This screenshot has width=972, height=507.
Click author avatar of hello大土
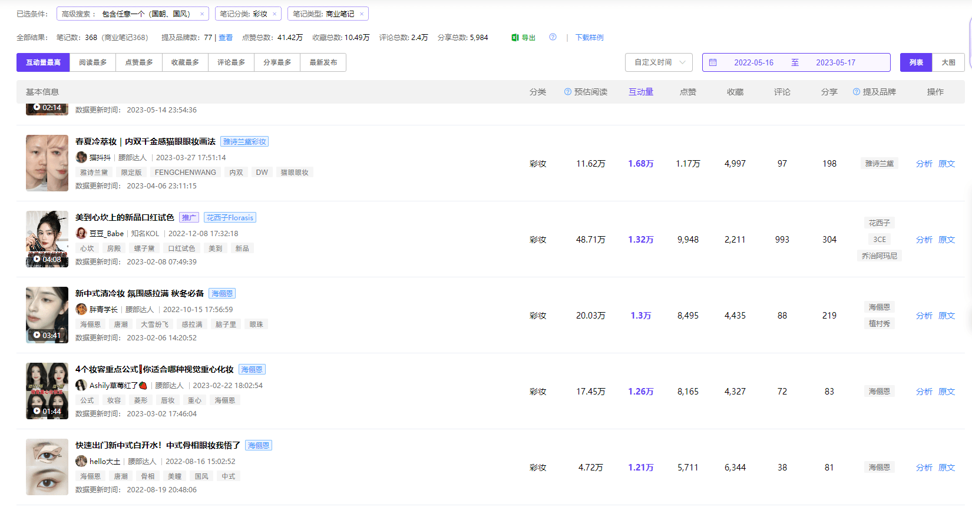(x=81, y=461)
